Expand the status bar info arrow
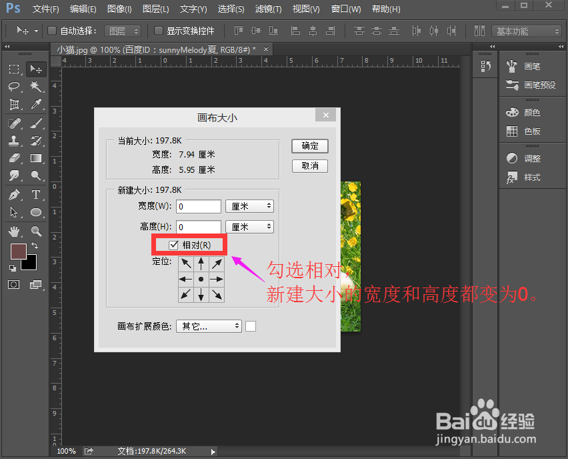Image resolution: width=568 pixels, height=459 pixels. [213, 452]
